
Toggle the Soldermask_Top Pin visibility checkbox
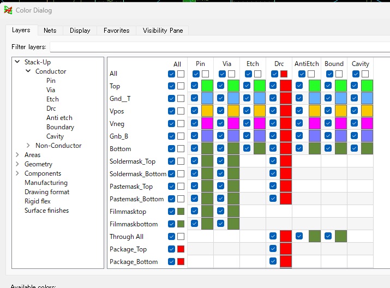tap(195, 161)
